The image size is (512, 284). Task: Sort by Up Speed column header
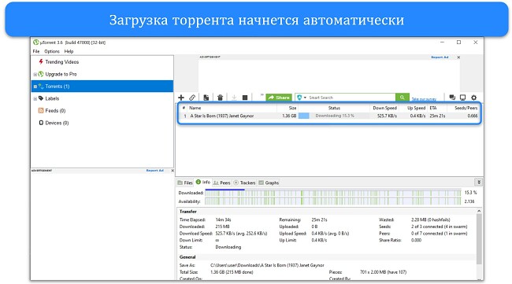(x=413, y=108)
